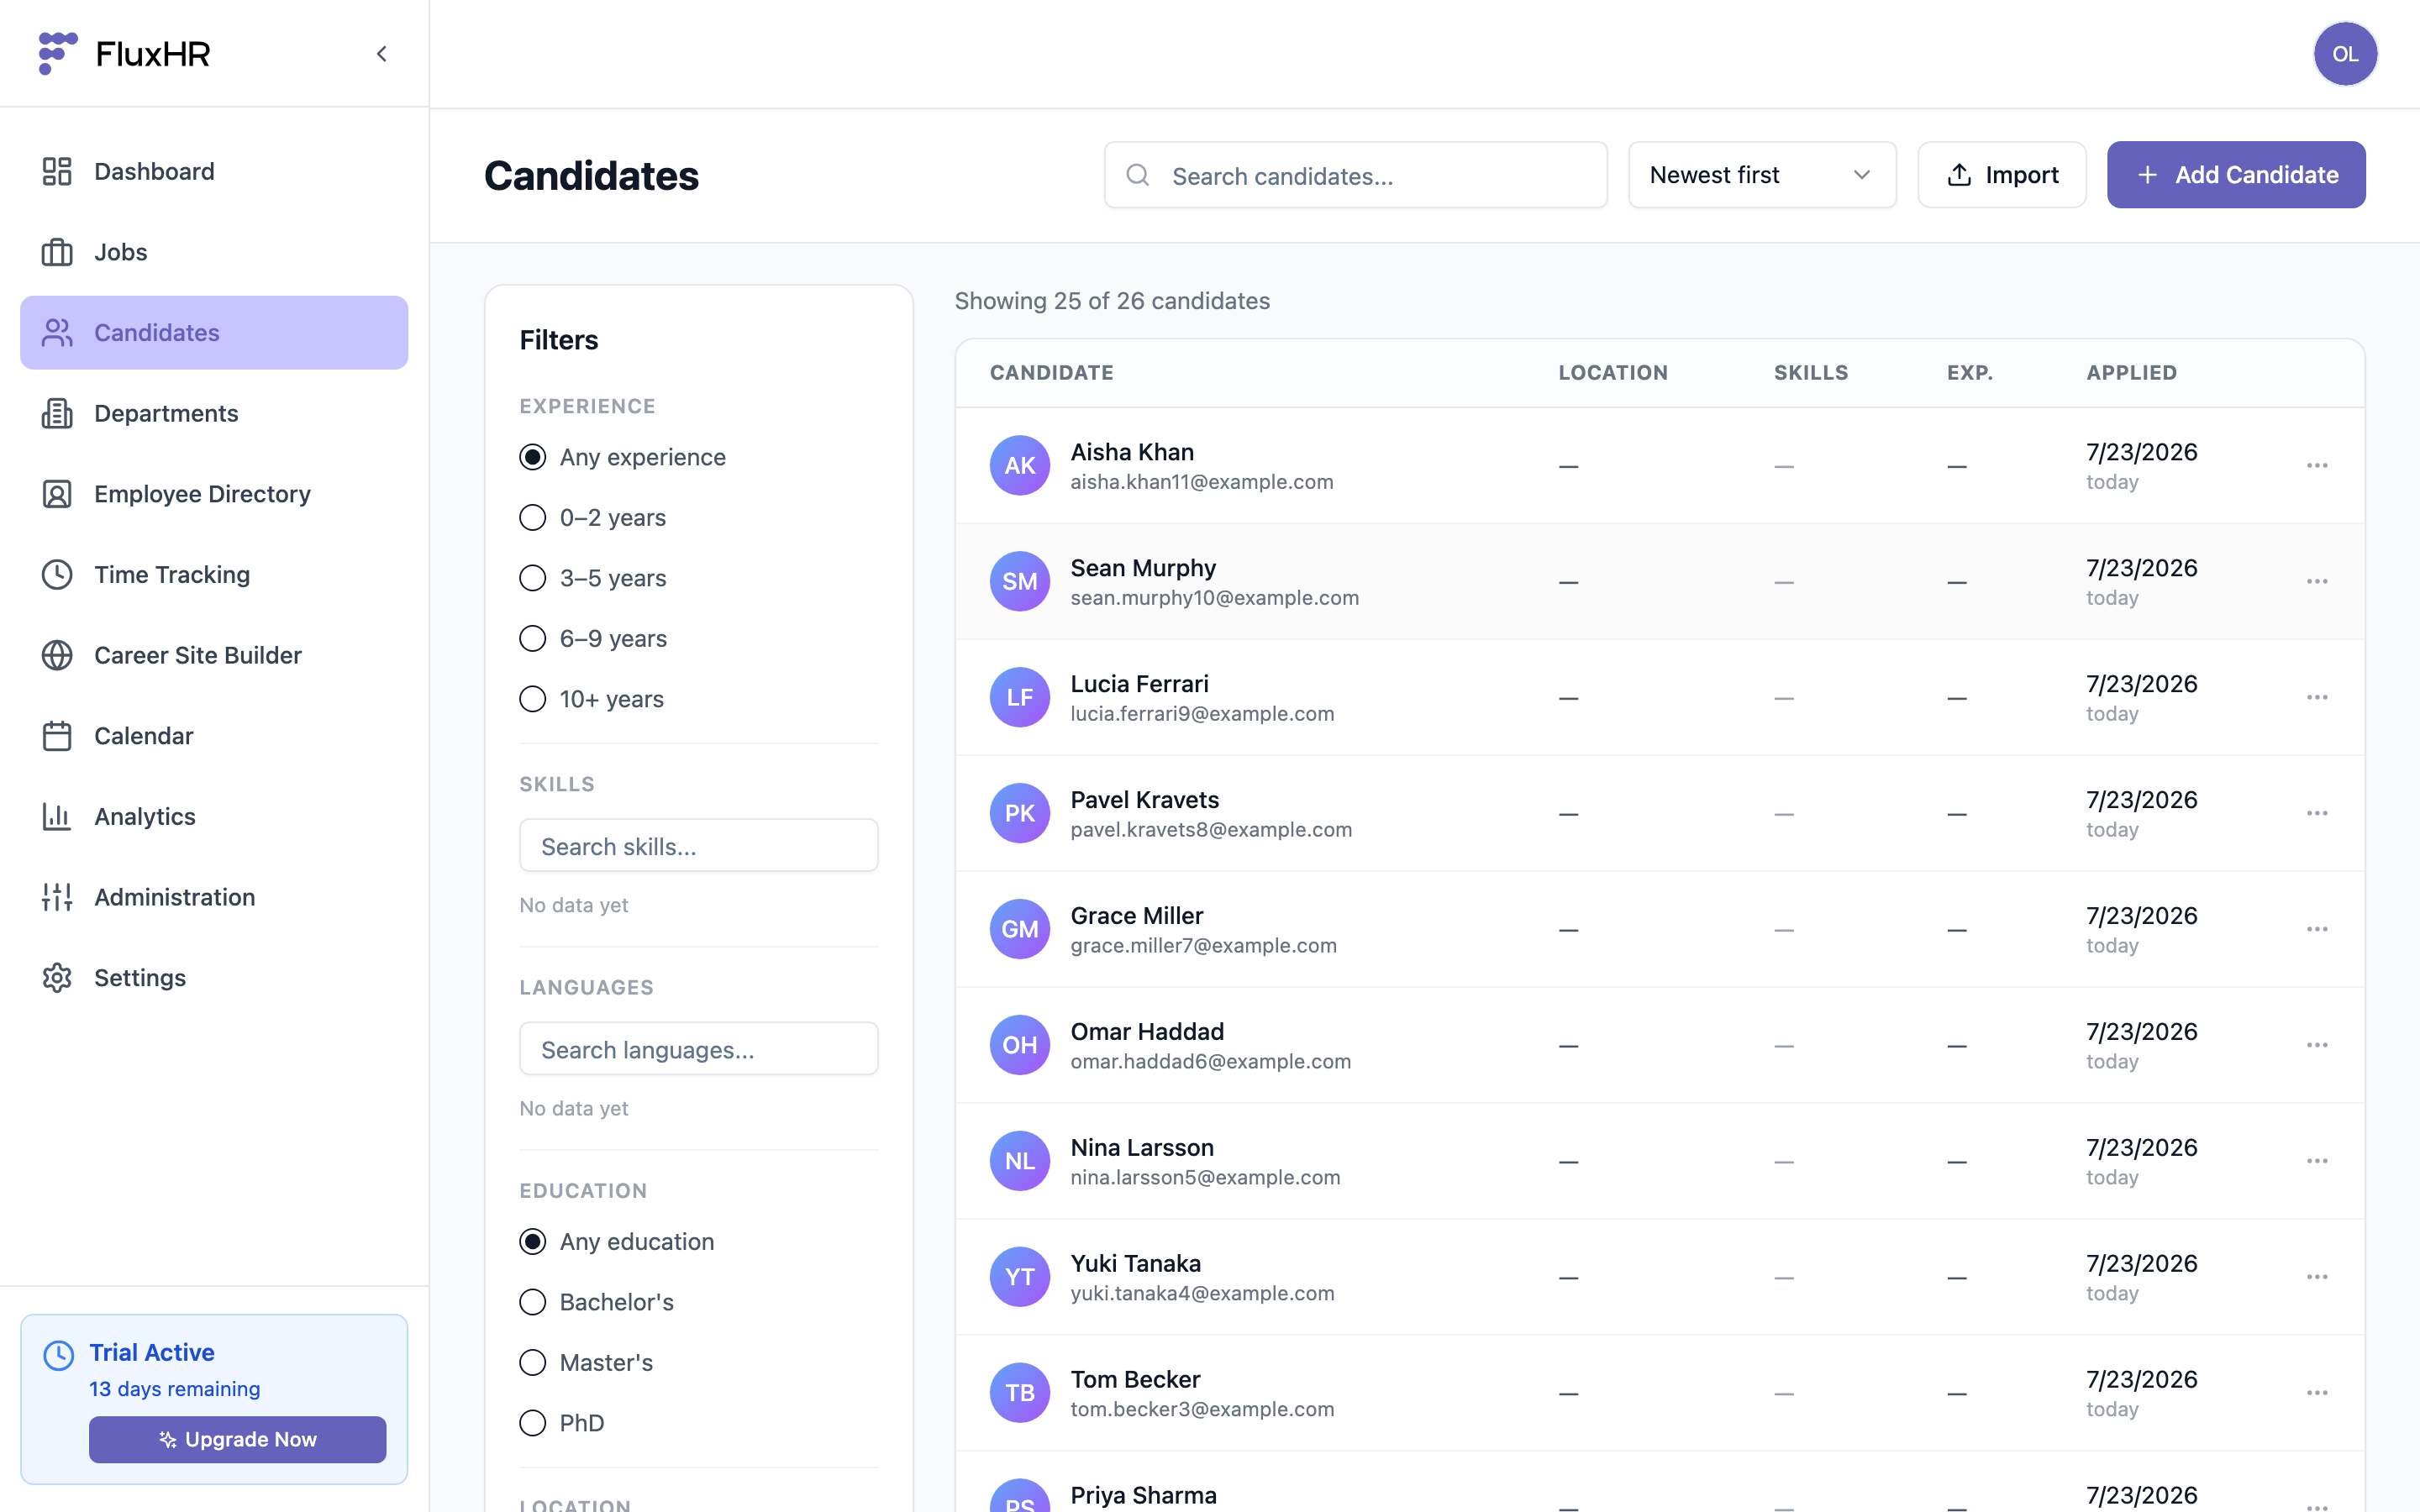Select the 6–9 years experience option
Image resolution: width=2420 pixels, height=1512 pixels.
[533, 638]
